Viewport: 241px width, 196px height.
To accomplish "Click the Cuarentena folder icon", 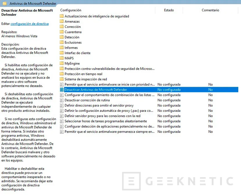I will pos(62,32).
